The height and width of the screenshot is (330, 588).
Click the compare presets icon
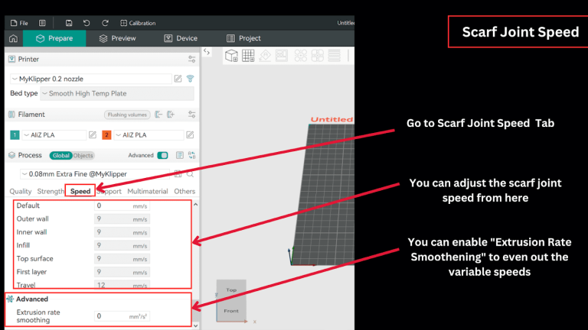pyautogui.click(x=192, y=155)
